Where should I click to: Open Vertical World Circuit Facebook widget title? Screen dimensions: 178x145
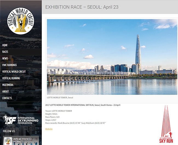click(x=23, y=139)
